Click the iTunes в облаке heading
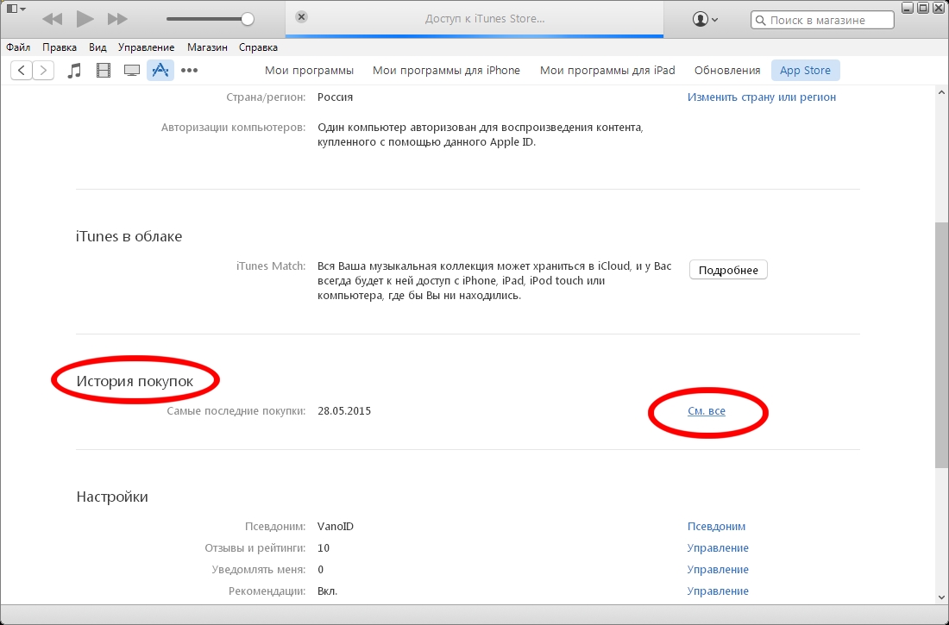 click(129, 236)
